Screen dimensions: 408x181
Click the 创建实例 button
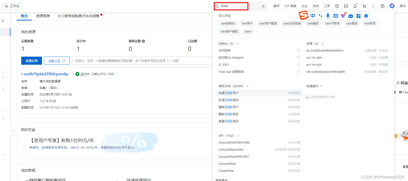[x=32, y=61]
